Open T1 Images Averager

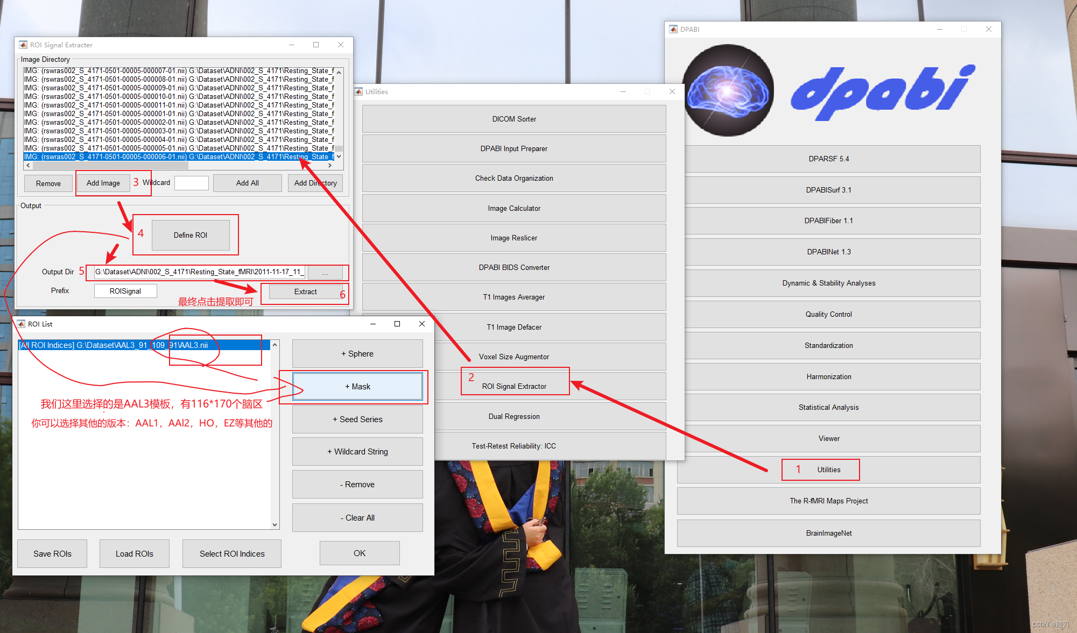click(x=514, y=297)
